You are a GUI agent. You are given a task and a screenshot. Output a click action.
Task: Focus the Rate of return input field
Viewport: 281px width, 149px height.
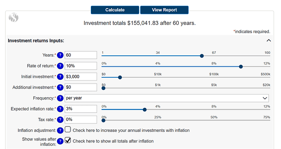(81, 66)
